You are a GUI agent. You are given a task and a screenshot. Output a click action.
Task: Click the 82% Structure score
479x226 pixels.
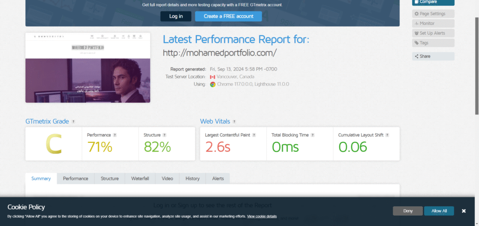click(157, 147)
